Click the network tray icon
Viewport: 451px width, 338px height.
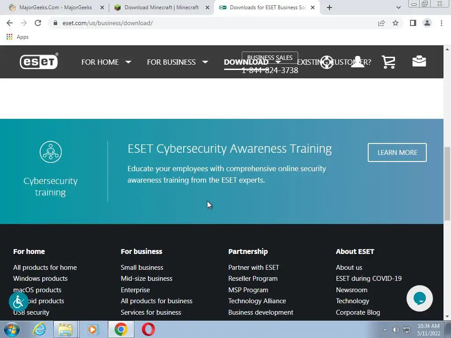(x=407, y=330)
